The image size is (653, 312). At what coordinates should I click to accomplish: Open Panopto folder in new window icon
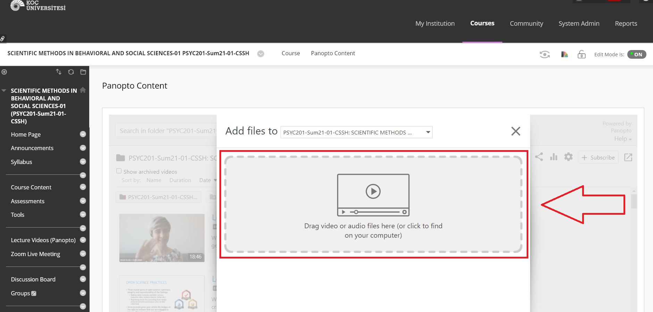pos(628,157)
